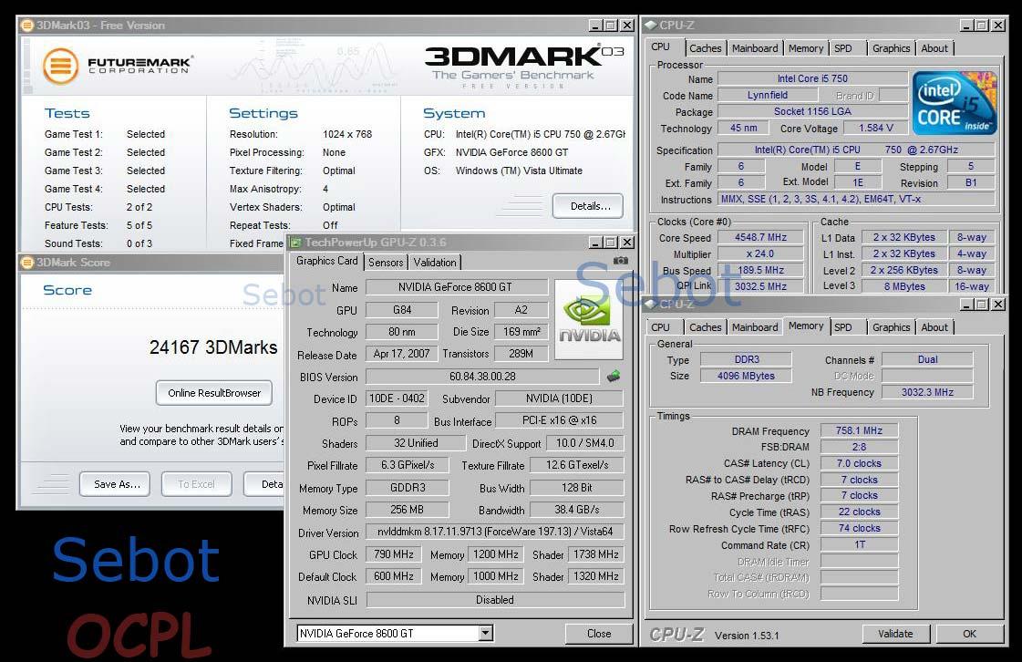Viewport: 1022px width, 662px height.
Task: Click the Details... button in 3DMark System
Action: tap(589, 206)
